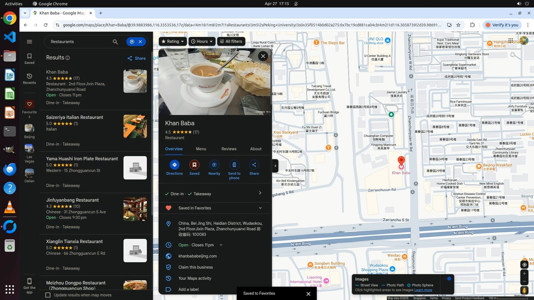Click the Saved bookmark icon in place panel

click(194, 165)
